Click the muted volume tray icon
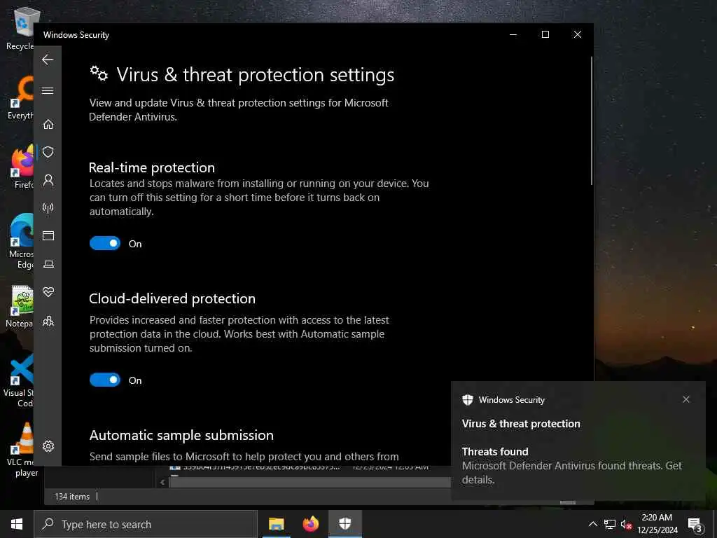The width and height of the screenshot is (717, 538). [626, 524]
